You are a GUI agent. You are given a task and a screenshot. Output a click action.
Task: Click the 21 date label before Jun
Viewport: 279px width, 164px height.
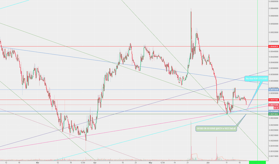(188, 163)
